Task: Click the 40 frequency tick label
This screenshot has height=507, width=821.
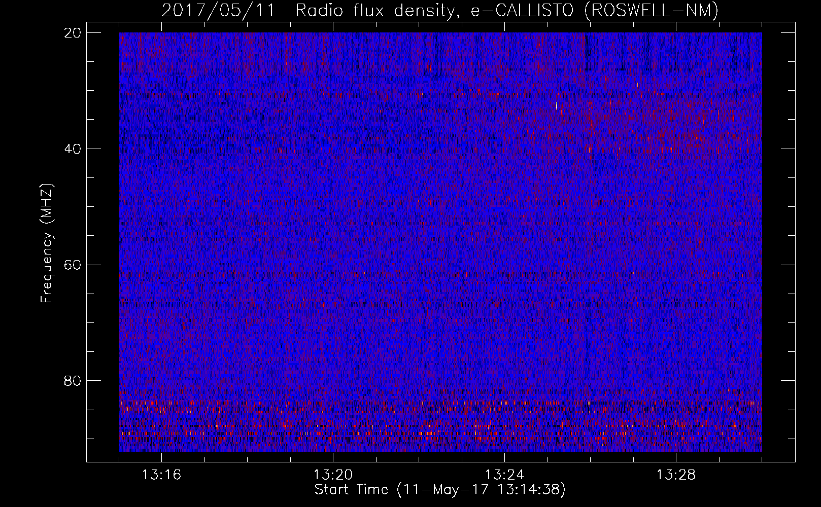Action: [x=73, y=149]
